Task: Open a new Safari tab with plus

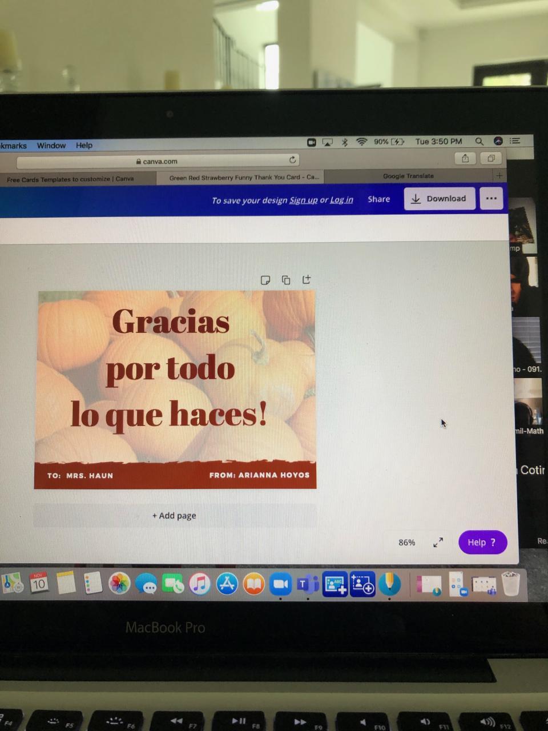Action: pos(499,175)
